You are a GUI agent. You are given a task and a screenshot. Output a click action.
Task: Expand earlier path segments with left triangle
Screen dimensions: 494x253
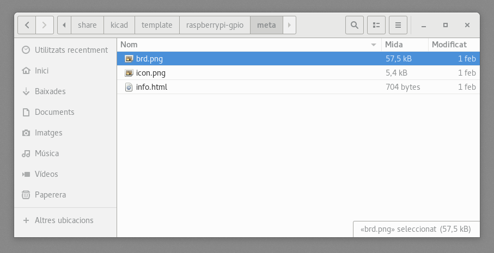pyautogui.click(x=64, y=25)
